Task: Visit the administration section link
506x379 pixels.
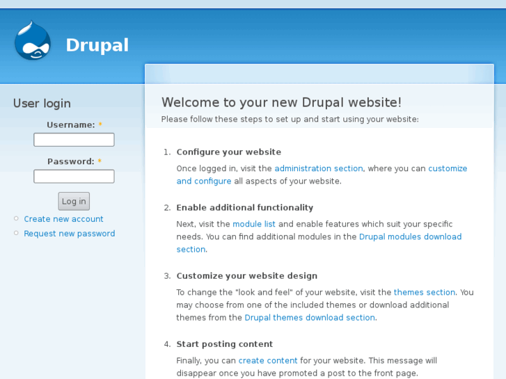Action: click(319, 168)
